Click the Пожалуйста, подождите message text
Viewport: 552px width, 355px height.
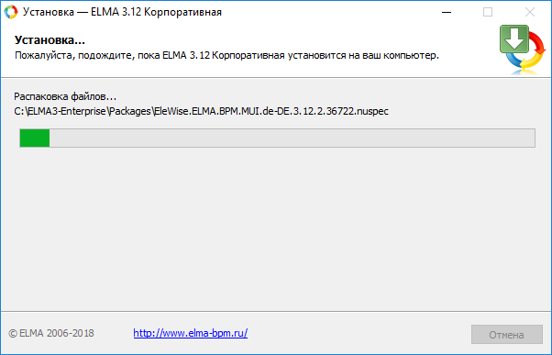[x=226, y=56]
